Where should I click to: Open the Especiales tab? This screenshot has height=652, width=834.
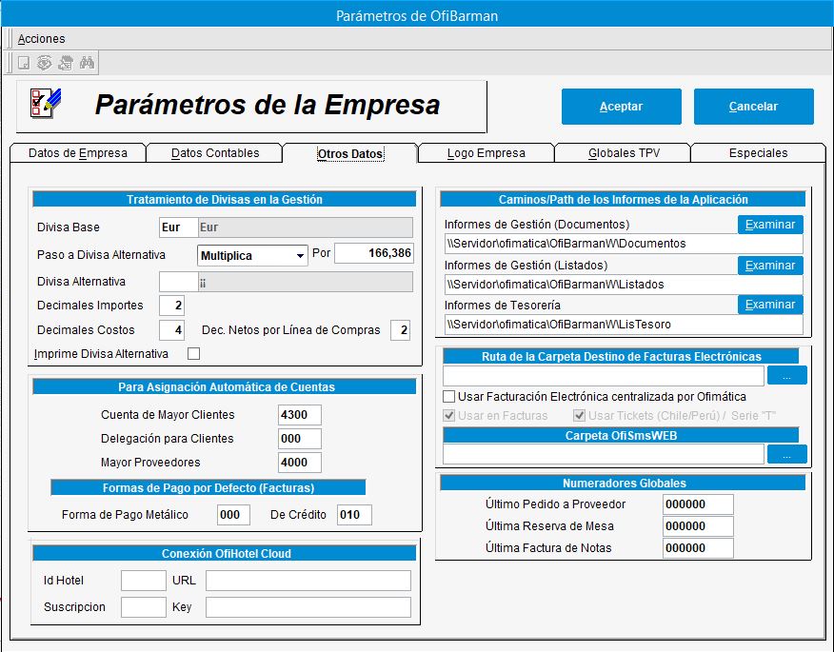pyautogui.click(x=758, y=153)
